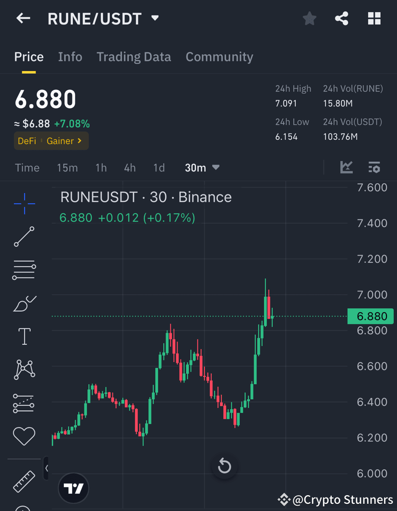397x511 pixels.
Task: Open chart indicator settings icon
Action: (374, 167)
